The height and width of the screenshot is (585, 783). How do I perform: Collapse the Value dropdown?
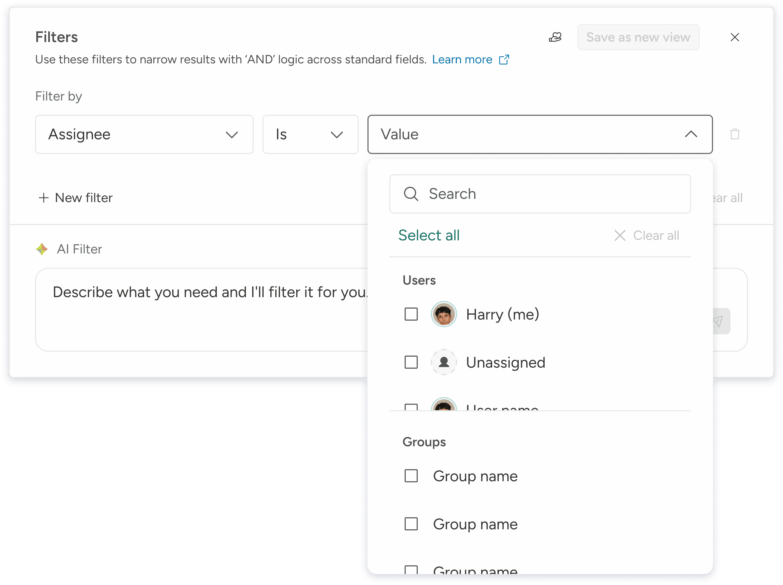point(690,134)
